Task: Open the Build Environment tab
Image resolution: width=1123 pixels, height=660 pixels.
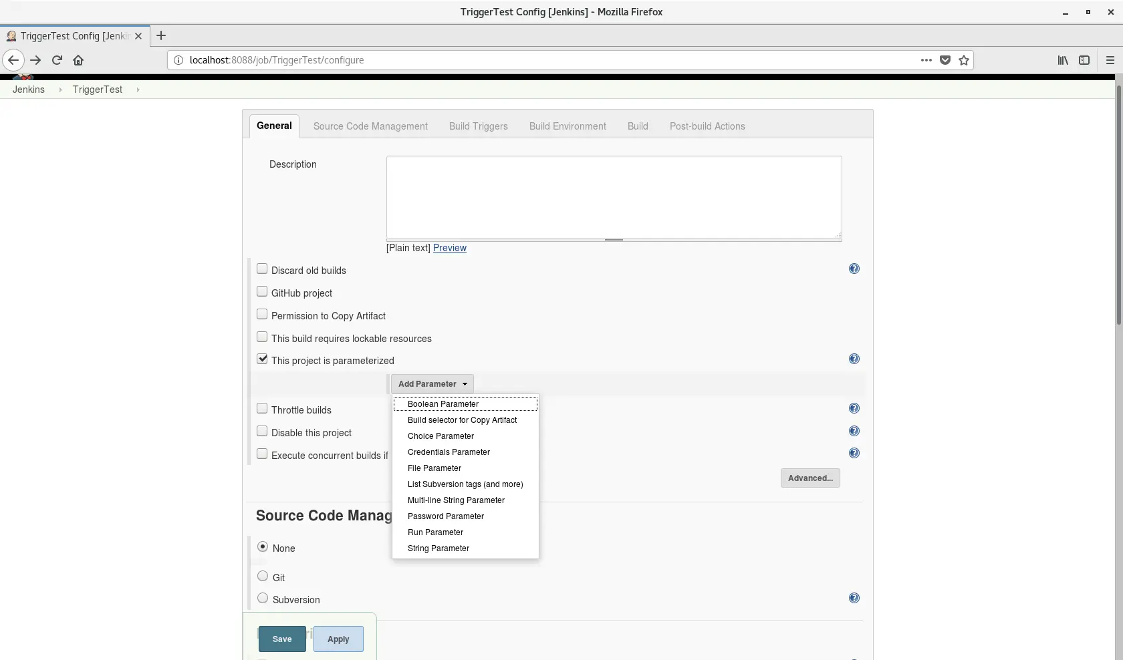Action: click(x=568, y=126)
